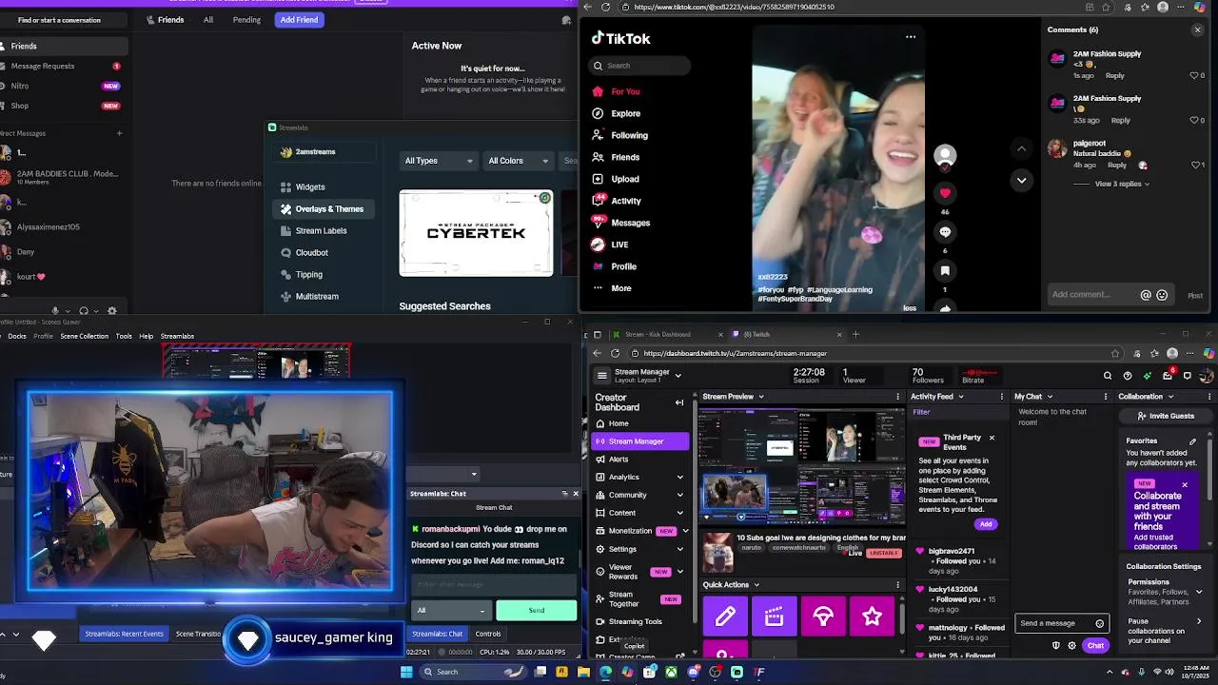
Task: Open the All Types dropdown in Streamlabs
Action: click(x=439, y=161)
